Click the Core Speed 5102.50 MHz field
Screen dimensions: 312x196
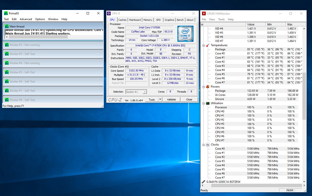coord(136,71)
